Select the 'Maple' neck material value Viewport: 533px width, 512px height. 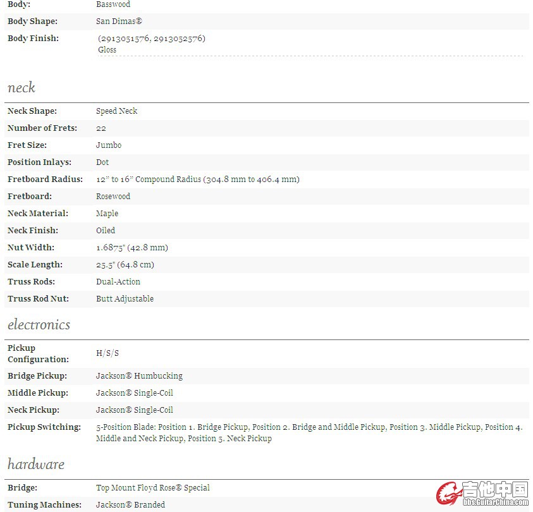107,214
